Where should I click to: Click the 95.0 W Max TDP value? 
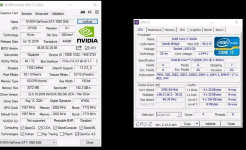pyautogui.click(x=207, y=44)
